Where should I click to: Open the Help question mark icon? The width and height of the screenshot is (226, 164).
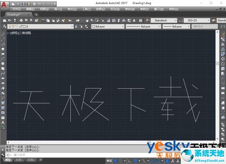point(140,20)
